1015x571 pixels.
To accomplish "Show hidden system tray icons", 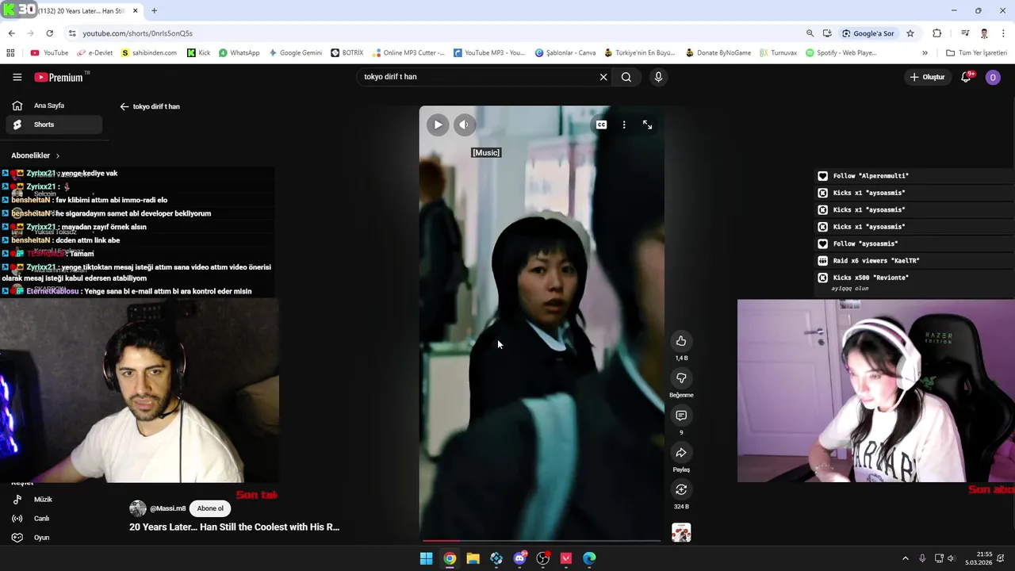I will click(906, 558).
